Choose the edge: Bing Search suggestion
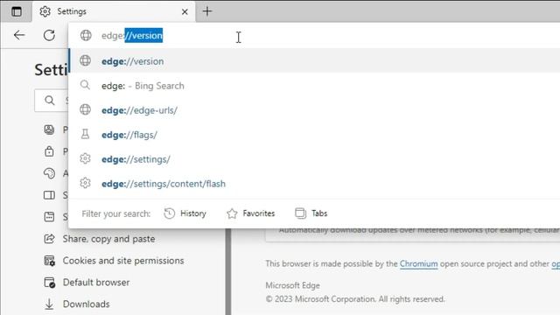The width and height of the screenshot is (560, 315). pos(314,86)
